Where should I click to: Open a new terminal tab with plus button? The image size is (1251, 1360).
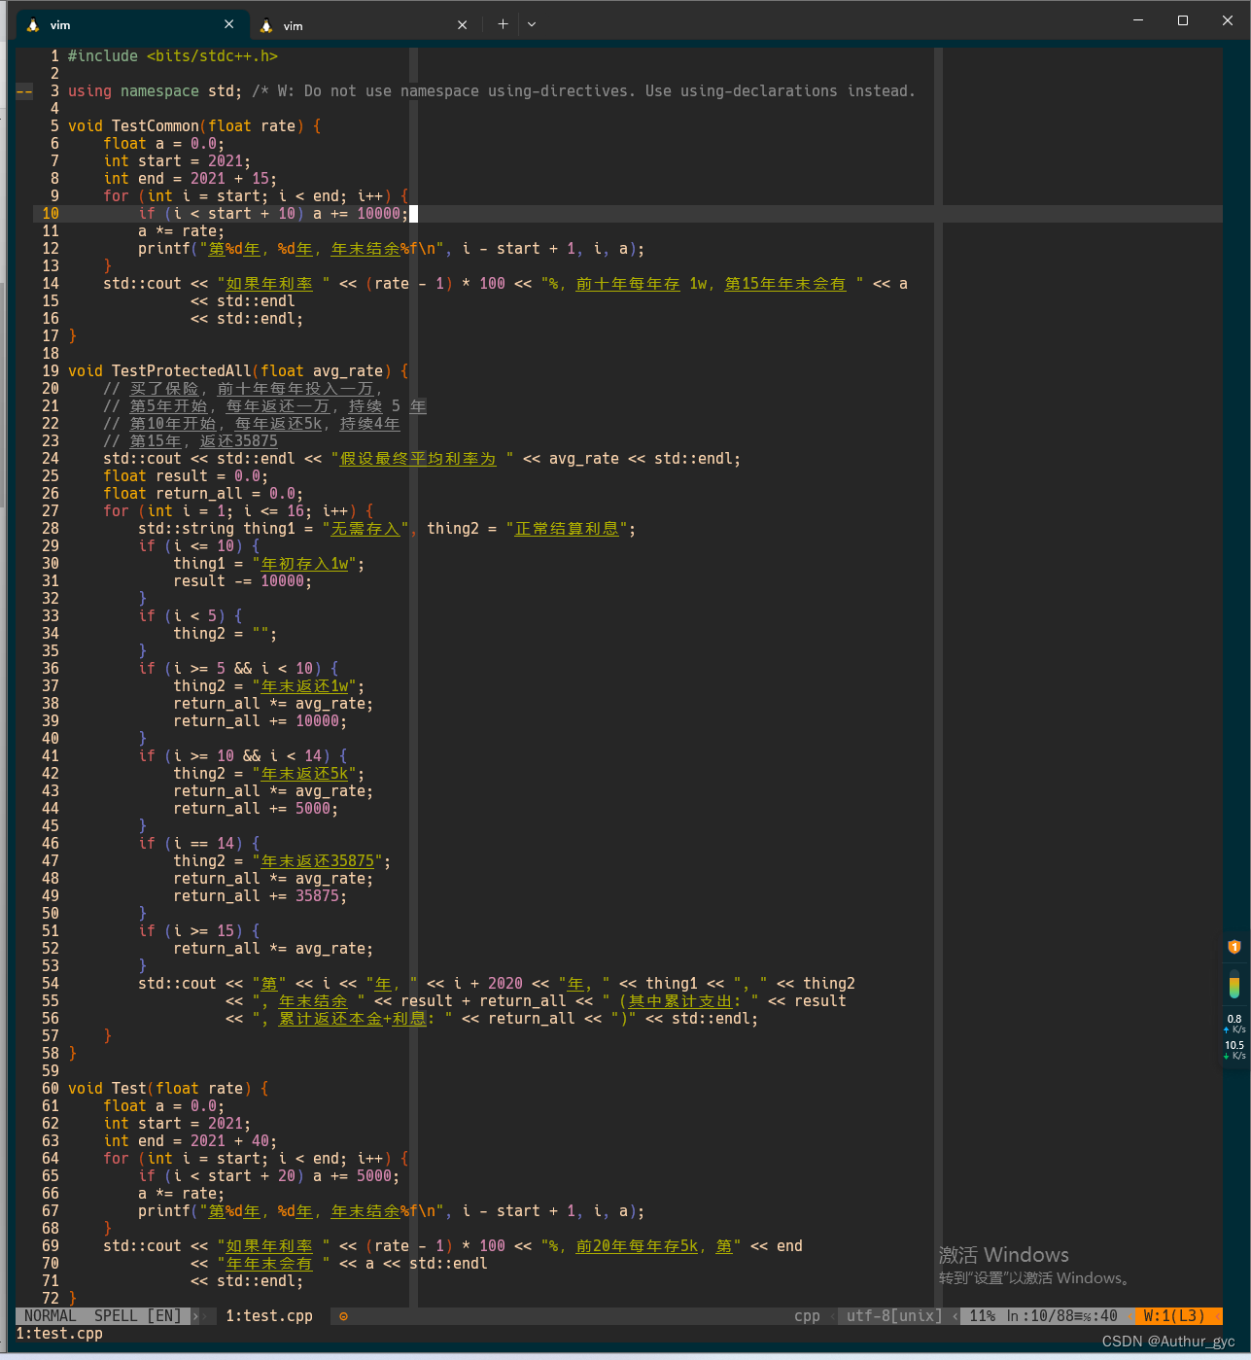pyautogui.click(x=503, y=24)
